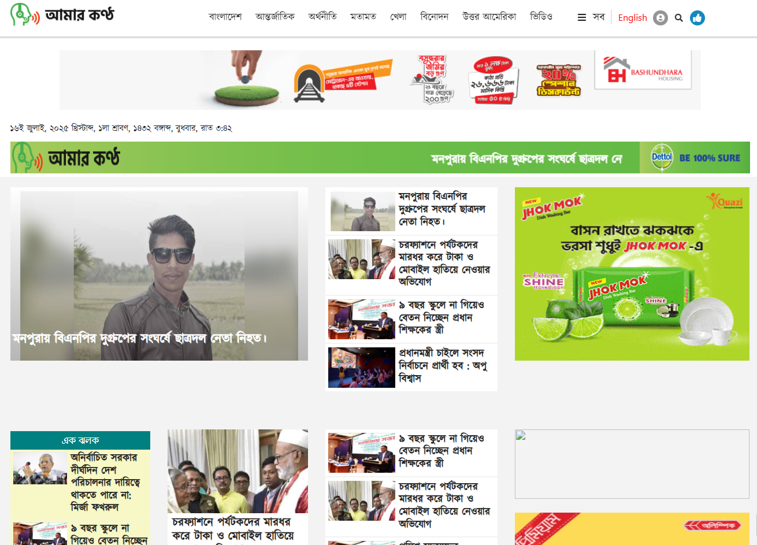Open the মতামত menu section
Image resolution: width=757 pixels, height=545 pixels.
pos(363,17)
